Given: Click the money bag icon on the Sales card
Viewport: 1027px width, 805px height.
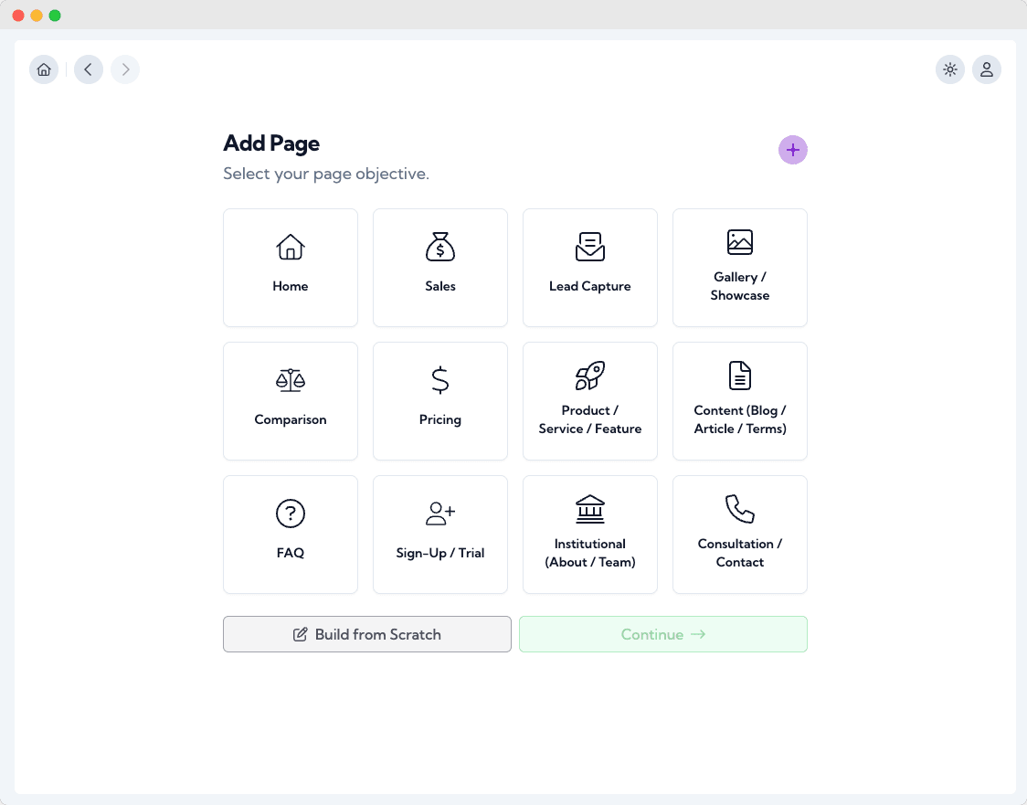Looking at the screenshot, I should pyautogui.click(x=440, y=247).
